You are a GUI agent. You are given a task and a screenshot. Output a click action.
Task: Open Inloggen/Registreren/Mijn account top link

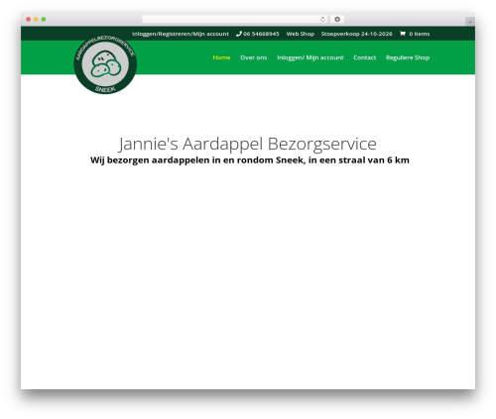click(181, 34)
